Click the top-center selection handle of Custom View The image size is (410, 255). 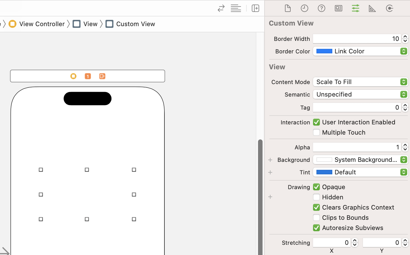click(87, 170)
